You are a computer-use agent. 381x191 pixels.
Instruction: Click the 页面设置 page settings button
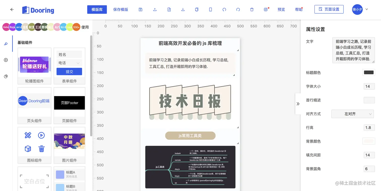[x=329, y=9]
